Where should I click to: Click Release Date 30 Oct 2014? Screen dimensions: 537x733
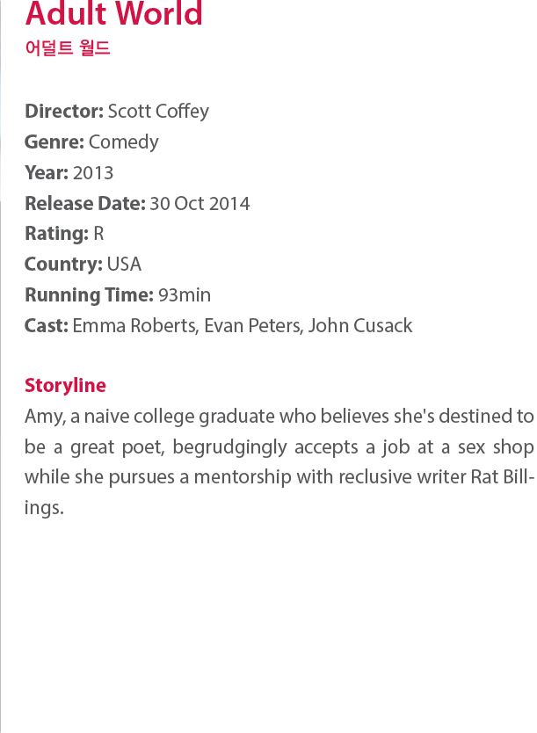(x=200, y=203)
